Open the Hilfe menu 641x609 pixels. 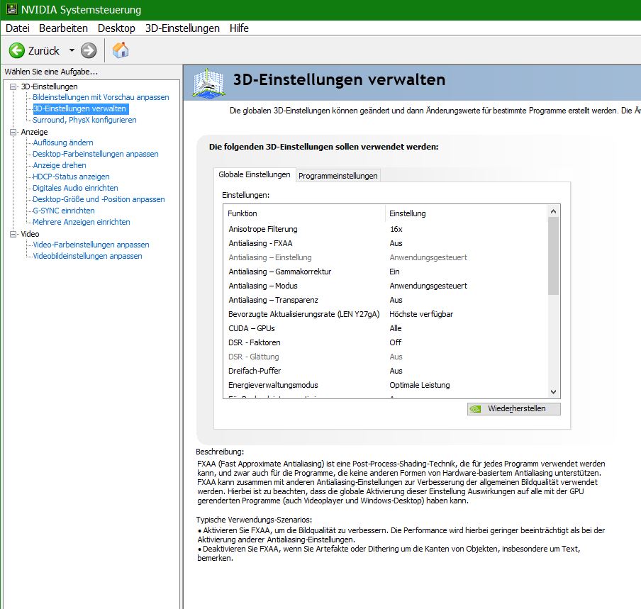pos(239,28)
